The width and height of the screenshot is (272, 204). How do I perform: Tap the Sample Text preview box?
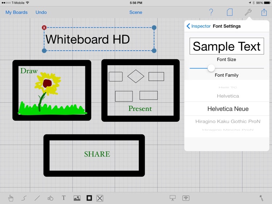point(227,46)
